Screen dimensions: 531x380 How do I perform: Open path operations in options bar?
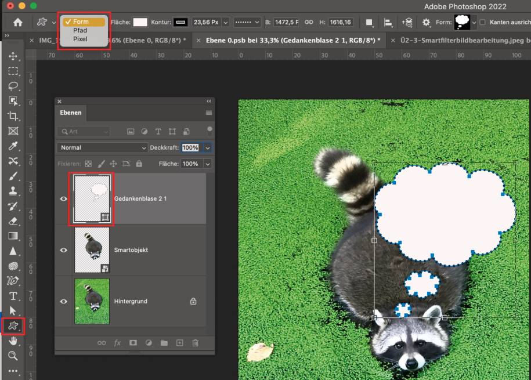click(369, 23)
